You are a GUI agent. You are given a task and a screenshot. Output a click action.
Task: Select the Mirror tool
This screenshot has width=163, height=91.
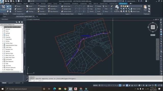(x=98, y=9)
